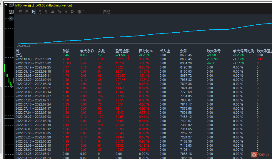Click the 百分比% column header
The height and width of the screenshot is (159, 272).
point(146,51)
